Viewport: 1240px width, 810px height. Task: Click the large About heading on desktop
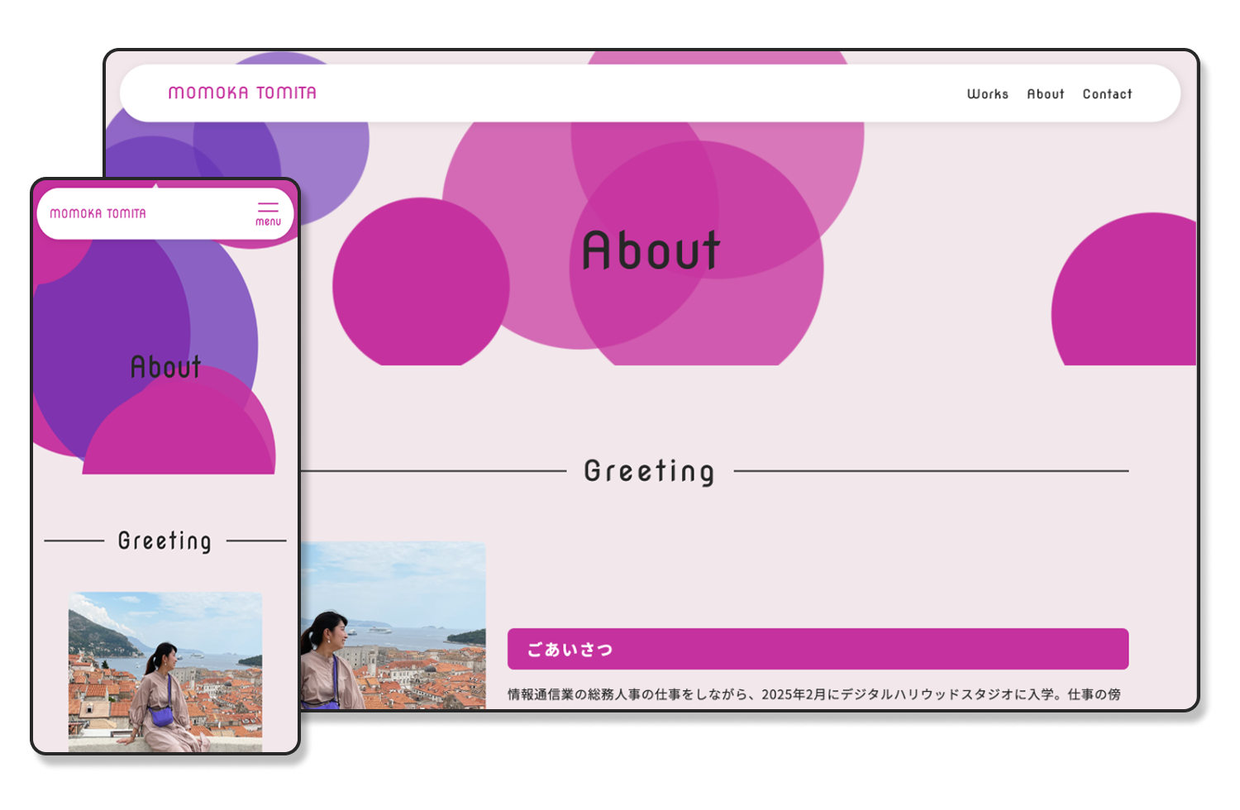[x=651, y=251]
